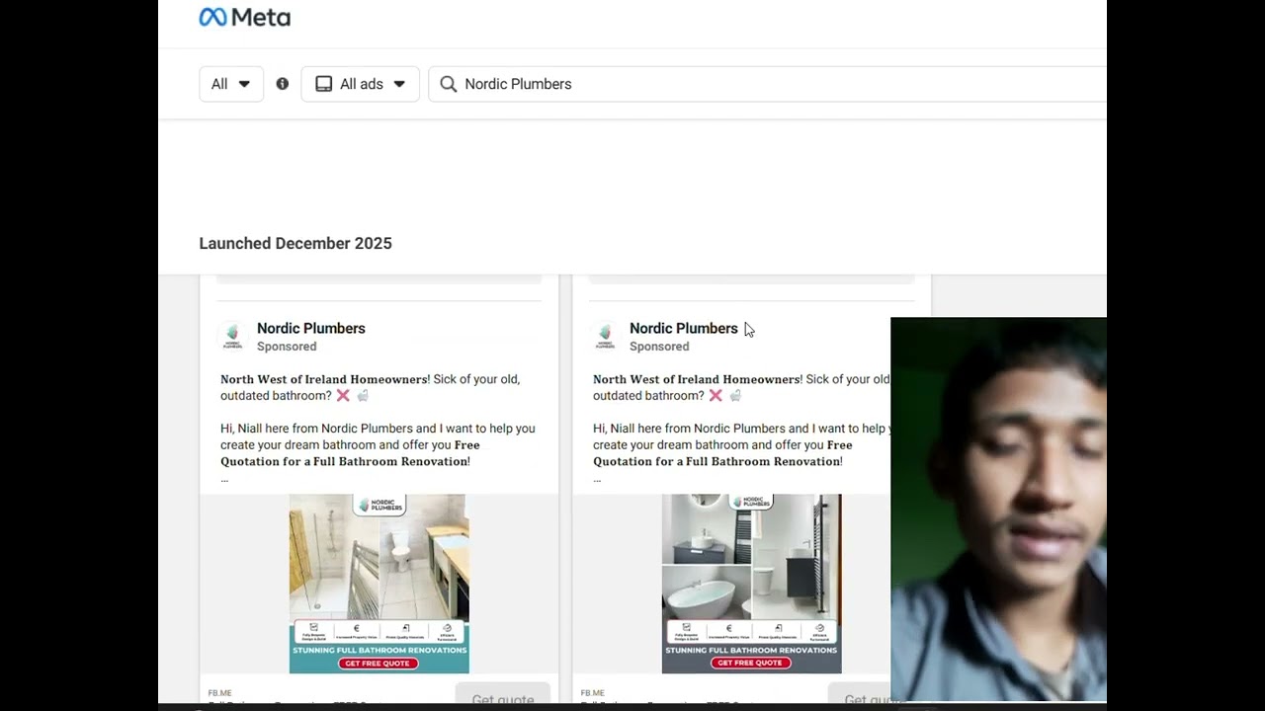The image size is (1265, 711).
Task: Click Sponsored label in right ad
Action: [659, 347]
